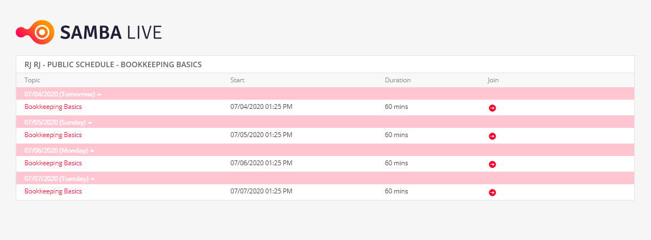The height and width of the screenshot is (240, 651).
Task: Click the Samba Live logo
Action: pos(89,32)
